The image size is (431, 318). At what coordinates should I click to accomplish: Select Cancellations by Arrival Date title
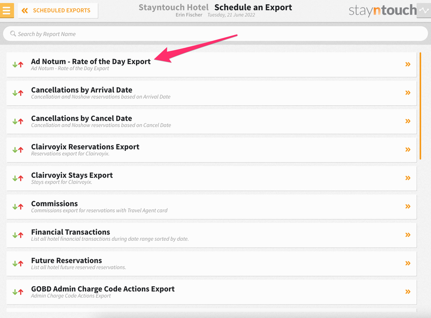[x=82, y=90]
